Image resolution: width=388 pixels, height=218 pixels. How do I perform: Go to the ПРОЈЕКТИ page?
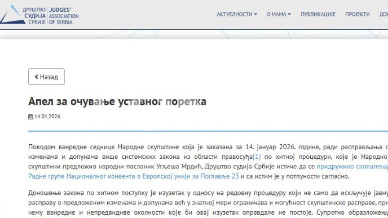click(x=358, y=14)
